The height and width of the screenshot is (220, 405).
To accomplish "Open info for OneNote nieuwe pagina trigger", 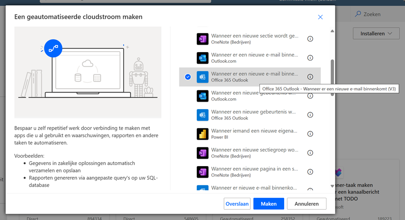I will pyautogui.click(x=310, y=172).
